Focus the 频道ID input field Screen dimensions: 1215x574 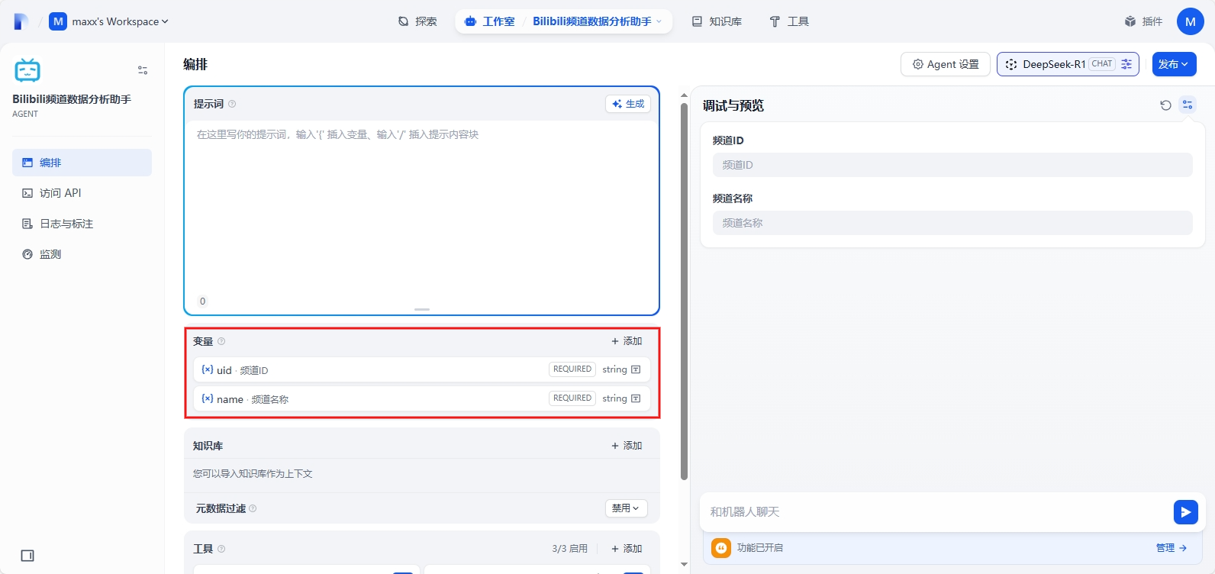coord(952,165)
